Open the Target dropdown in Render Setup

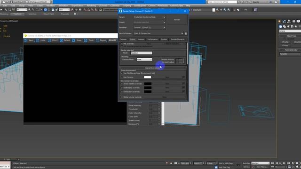(150, 17)
